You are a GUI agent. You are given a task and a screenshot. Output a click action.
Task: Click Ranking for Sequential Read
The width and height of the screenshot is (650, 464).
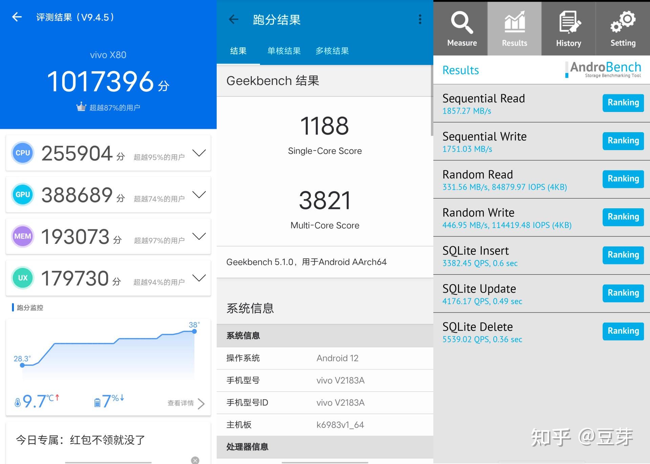(623, 103)
